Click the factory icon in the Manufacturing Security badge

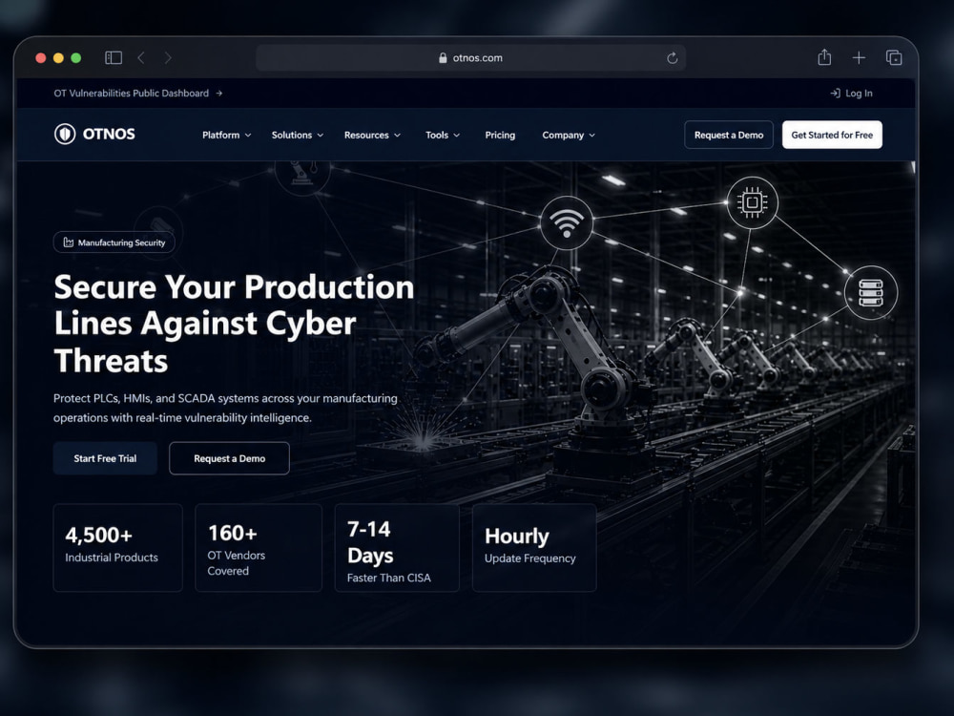pyautogui.click(x=69, y=242)
